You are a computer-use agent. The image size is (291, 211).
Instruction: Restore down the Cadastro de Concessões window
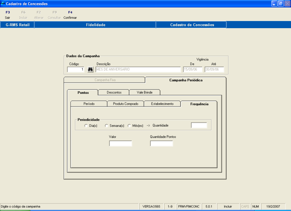[x=281, y=4]
